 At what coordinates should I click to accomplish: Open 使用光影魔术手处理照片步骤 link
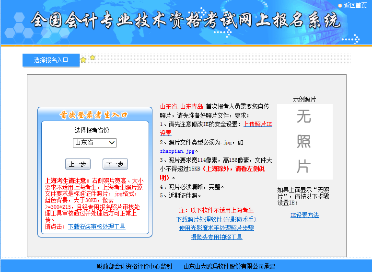coord(216,228)
